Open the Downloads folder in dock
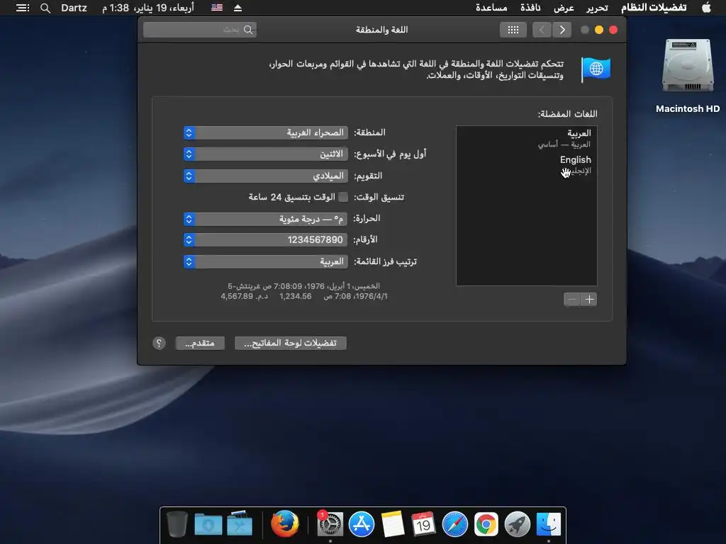This screenshot has height=544, width=726. point(208,525)
